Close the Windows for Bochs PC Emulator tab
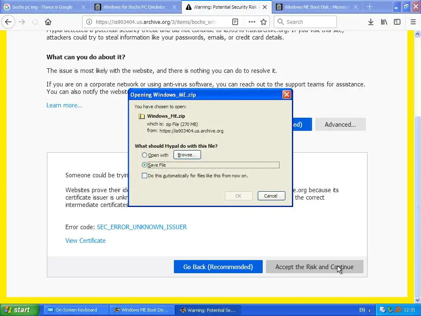The height and width of the screenshot is (316, 421). [174, 7]
